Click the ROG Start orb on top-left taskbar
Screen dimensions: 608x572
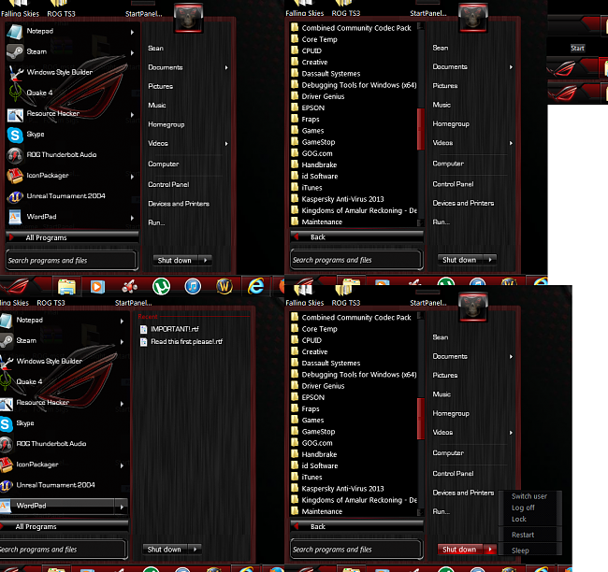(x=15, y=286)
